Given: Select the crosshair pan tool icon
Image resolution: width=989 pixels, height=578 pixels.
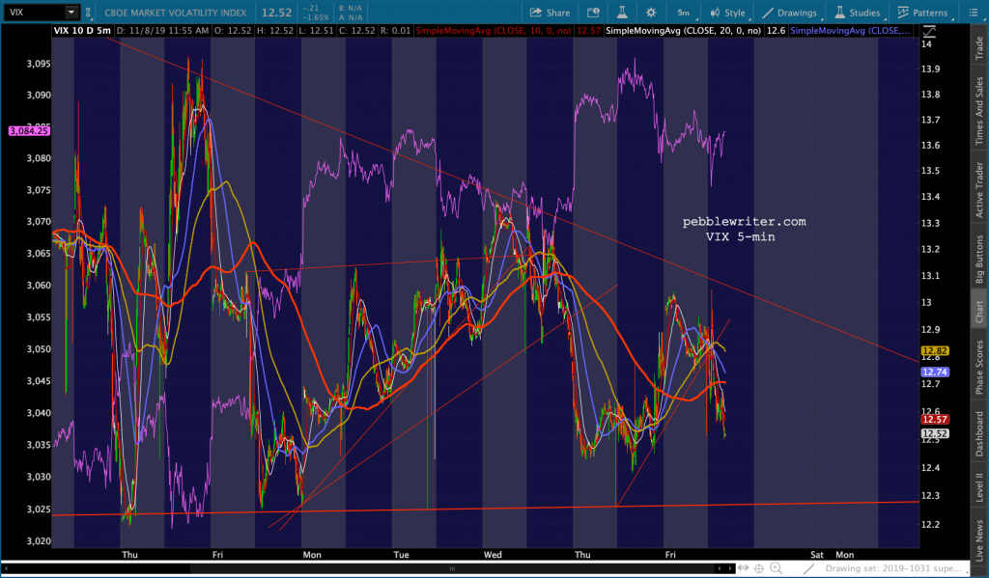Looking at the screenshot, I should tap(759, 568).
